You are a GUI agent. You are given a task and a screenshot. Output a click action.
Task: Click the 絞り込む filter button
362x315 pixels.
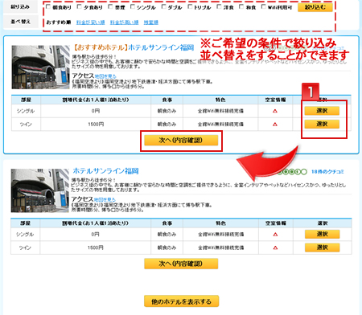click(315, 7)
